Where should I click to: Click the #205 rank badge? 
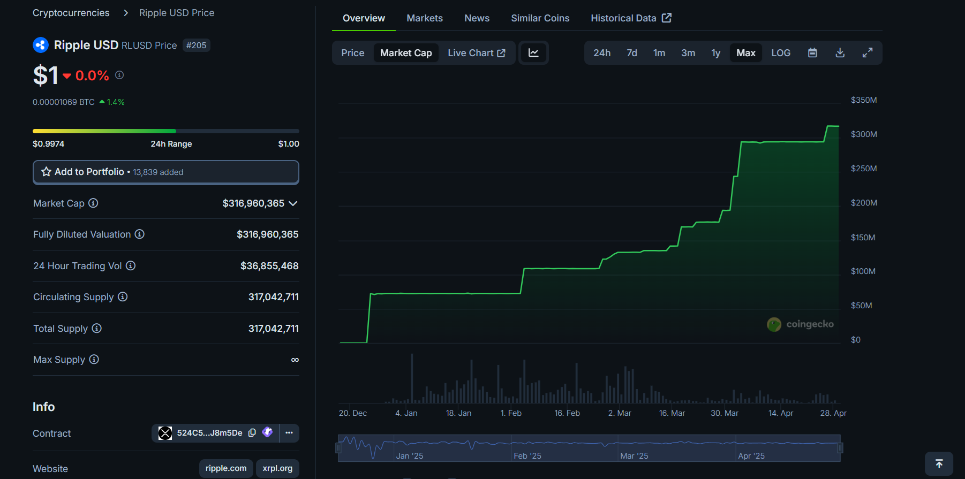(x=196, y=45)
